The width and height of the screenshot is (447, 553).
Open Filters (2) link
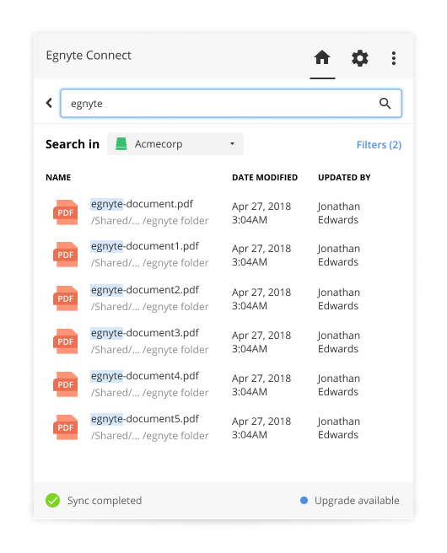pos(379,145)
